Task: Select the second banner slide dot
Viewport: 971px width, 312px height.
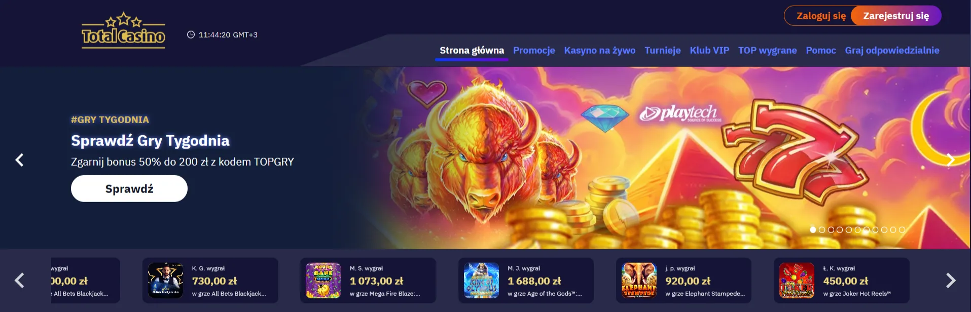Action: [822, 229]
